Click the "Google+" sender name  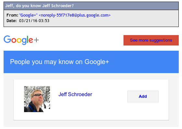(28, 15)
